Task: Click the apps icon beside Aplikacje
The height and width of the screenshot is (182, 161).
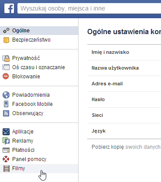Action: point(6,132)
